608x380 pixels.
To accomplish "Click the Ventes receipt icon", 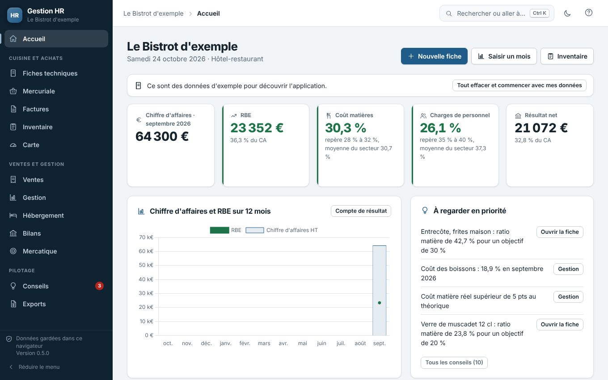I will (x=13, y=180).
